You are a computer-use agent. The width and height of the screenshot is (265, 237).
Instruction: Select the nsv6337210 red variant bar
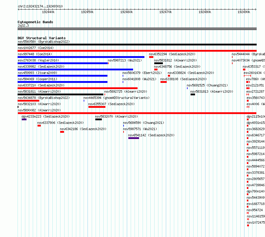click(x=78, y=88)
